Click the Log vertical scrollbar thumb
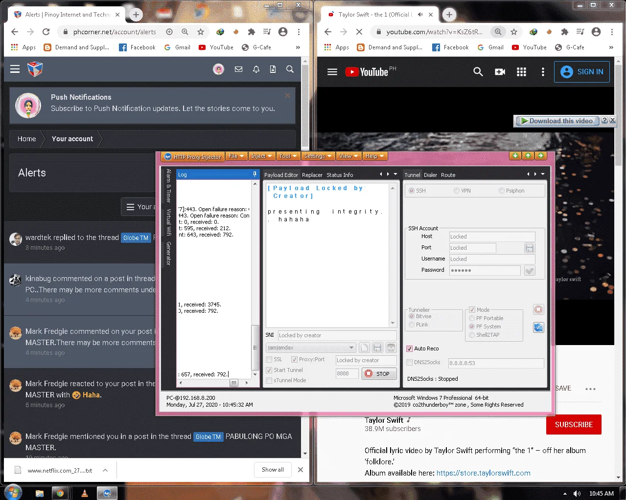The width and height of the screenshot is (626, 500). tap(255, 347)
